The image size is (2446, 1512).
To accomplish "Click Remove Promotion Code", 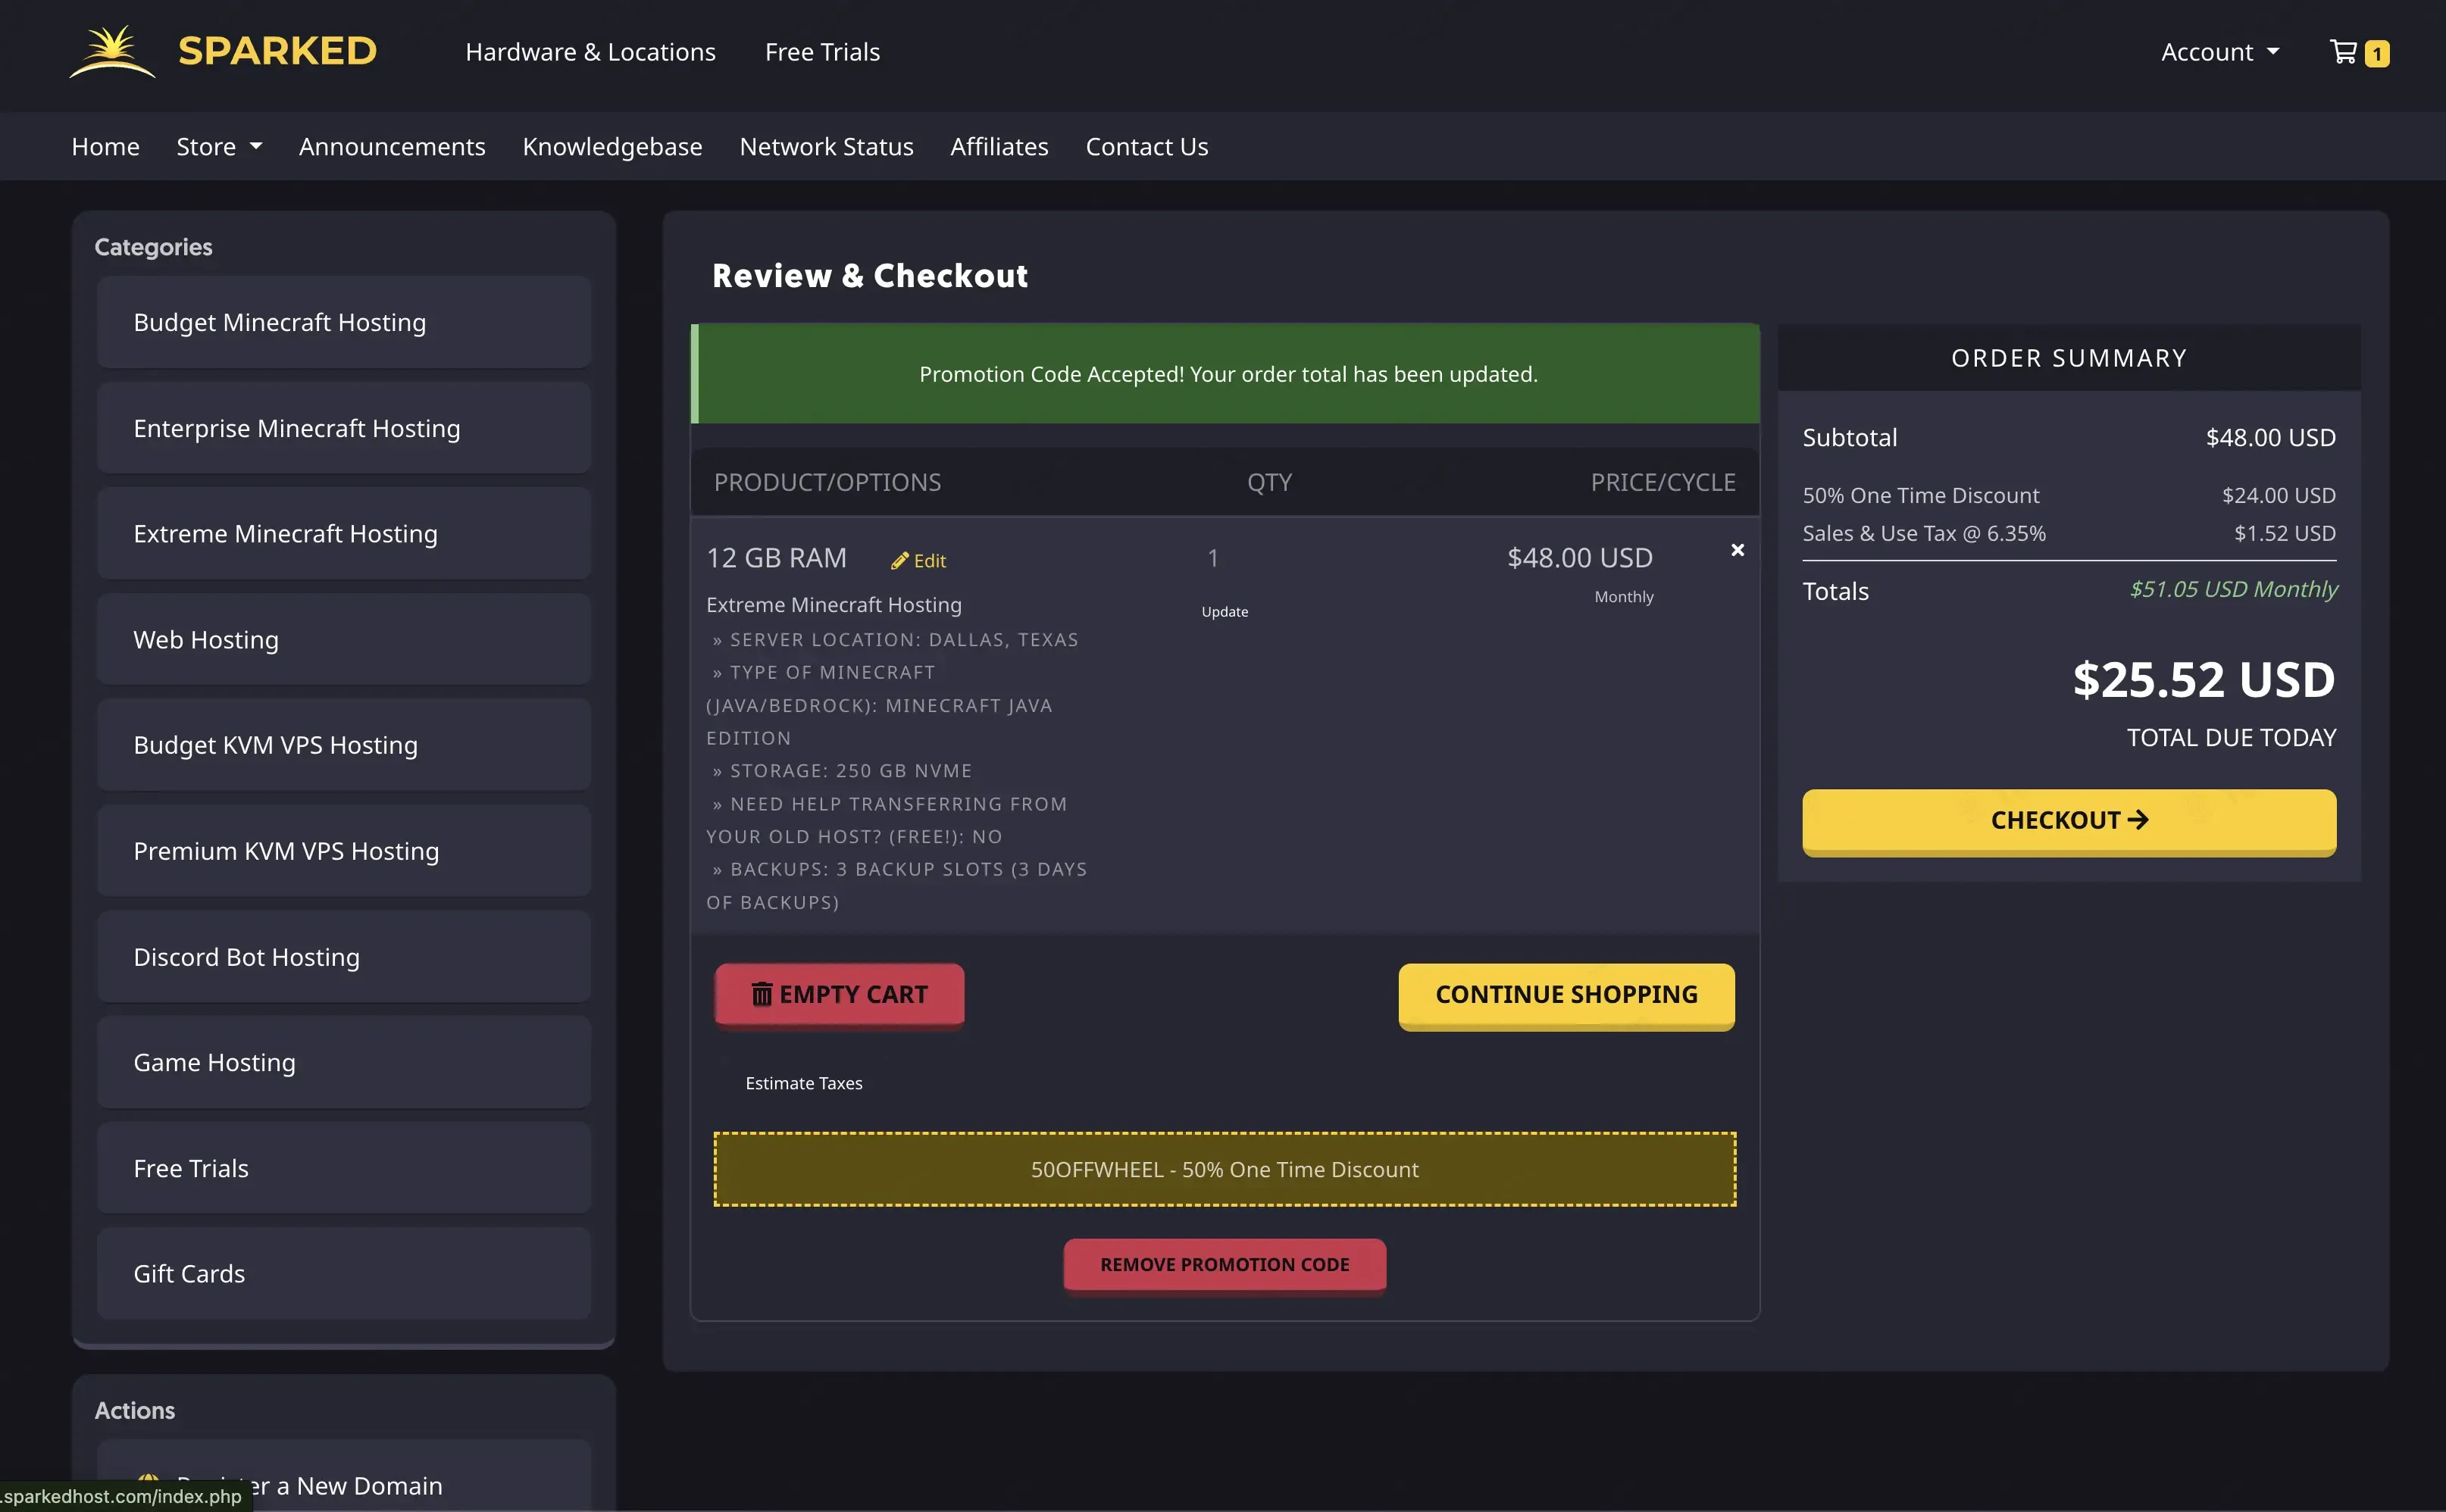I will point(1224,1265).
